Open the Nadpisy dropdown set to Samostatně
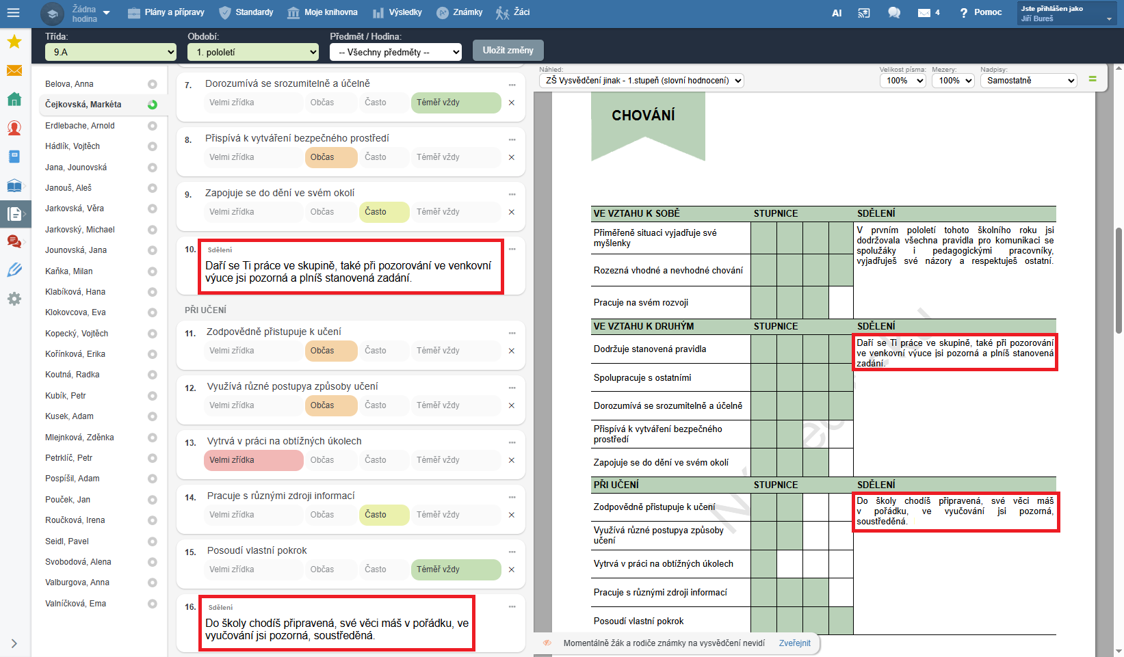 [1028, 81]
